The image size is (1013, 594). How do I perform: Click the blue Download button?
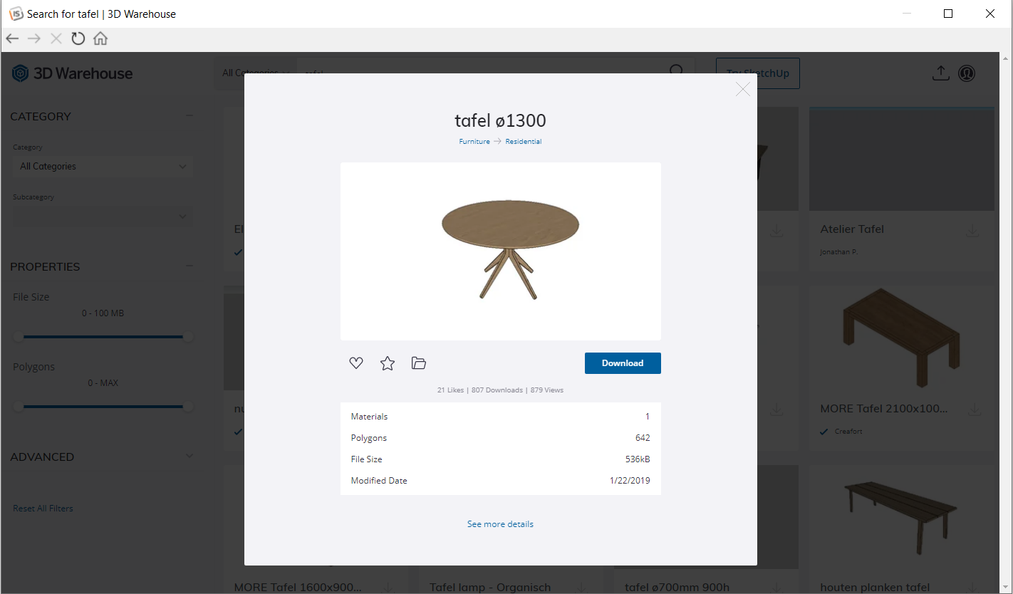click(x=623, y=363)
